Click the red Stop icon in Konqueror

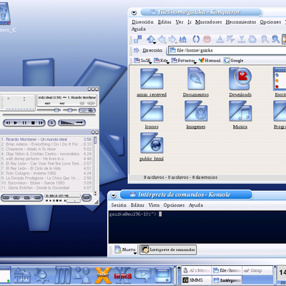tap(207, 39)
